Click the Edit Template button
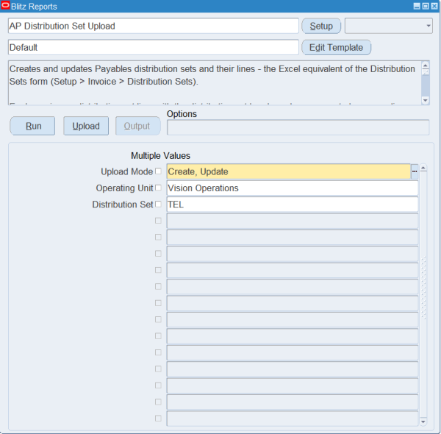 pos(337,48)
